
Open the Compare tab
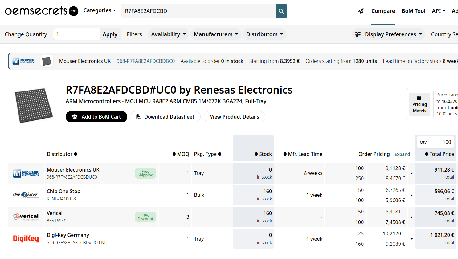click(383, 11)
